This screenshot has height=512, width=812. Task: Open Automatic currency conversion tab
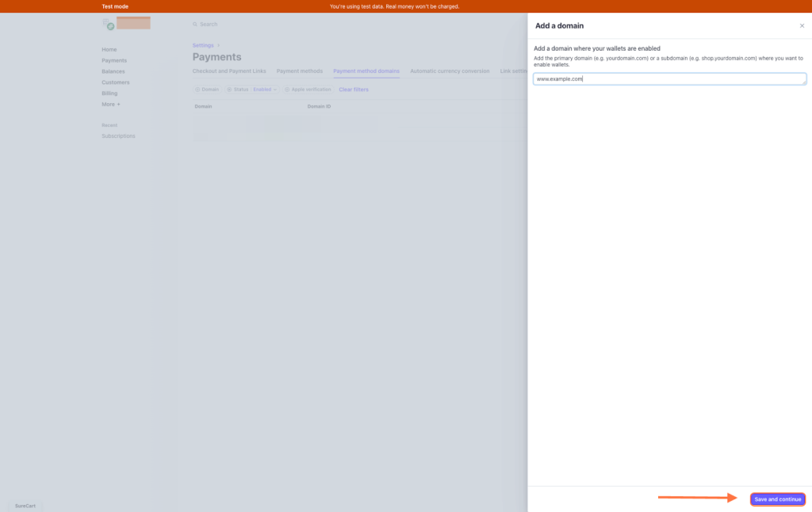[450, 71]
